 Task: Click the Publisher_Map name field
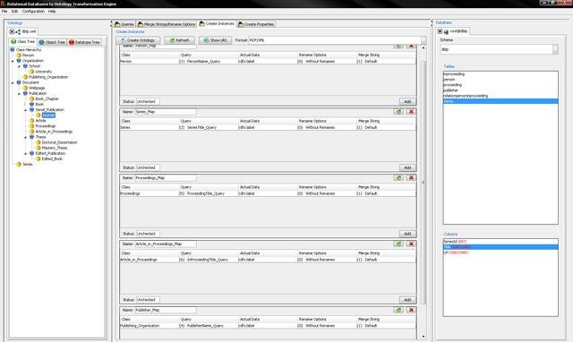tap(166, 310)
